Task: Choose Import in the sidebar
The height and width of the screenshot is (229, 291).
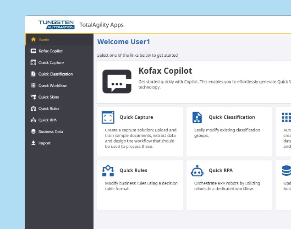Action: (59, 143)
